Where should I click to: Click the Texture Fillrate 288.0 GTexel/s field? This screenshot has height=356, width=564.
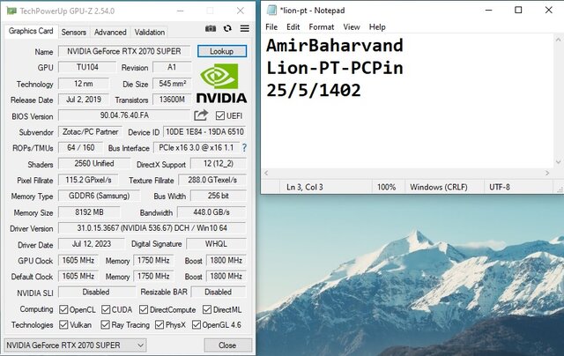coord(212,180)
